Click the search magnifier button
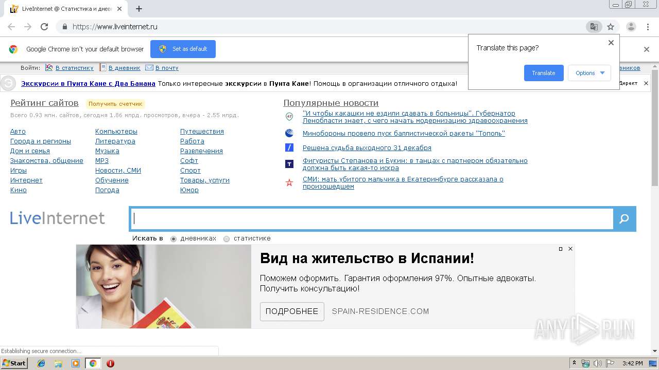659x370 pixels. point(625,219)
